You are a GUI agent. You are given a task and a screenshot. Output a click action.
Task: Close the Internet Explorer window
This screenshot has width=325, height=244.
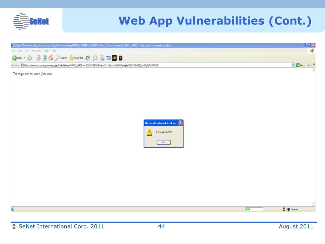coord(313,45)
